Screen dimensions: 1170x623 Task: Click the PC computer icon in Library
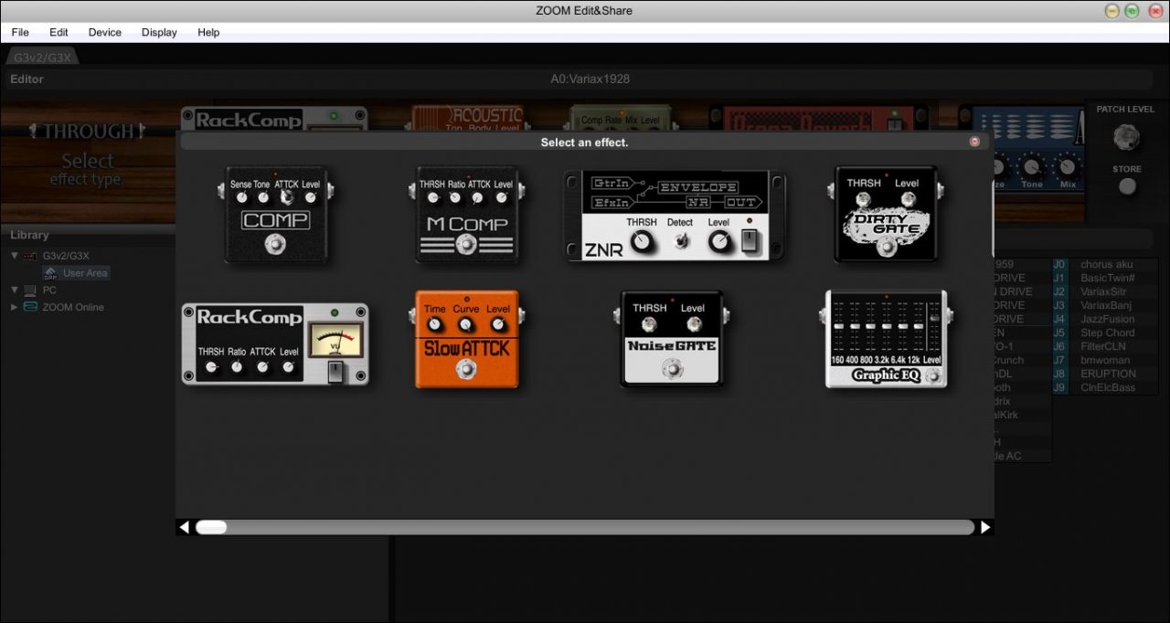coord(30,290)
